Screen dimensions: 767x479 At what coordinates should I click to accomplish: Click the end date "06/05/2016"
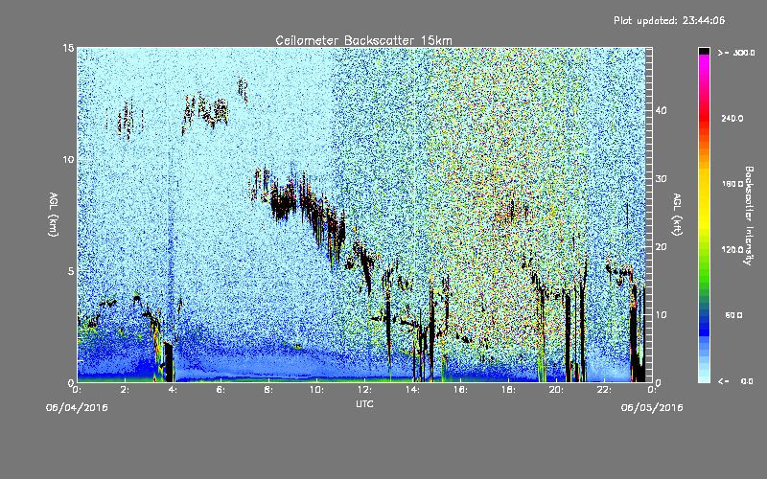click(x=652, y=408)
